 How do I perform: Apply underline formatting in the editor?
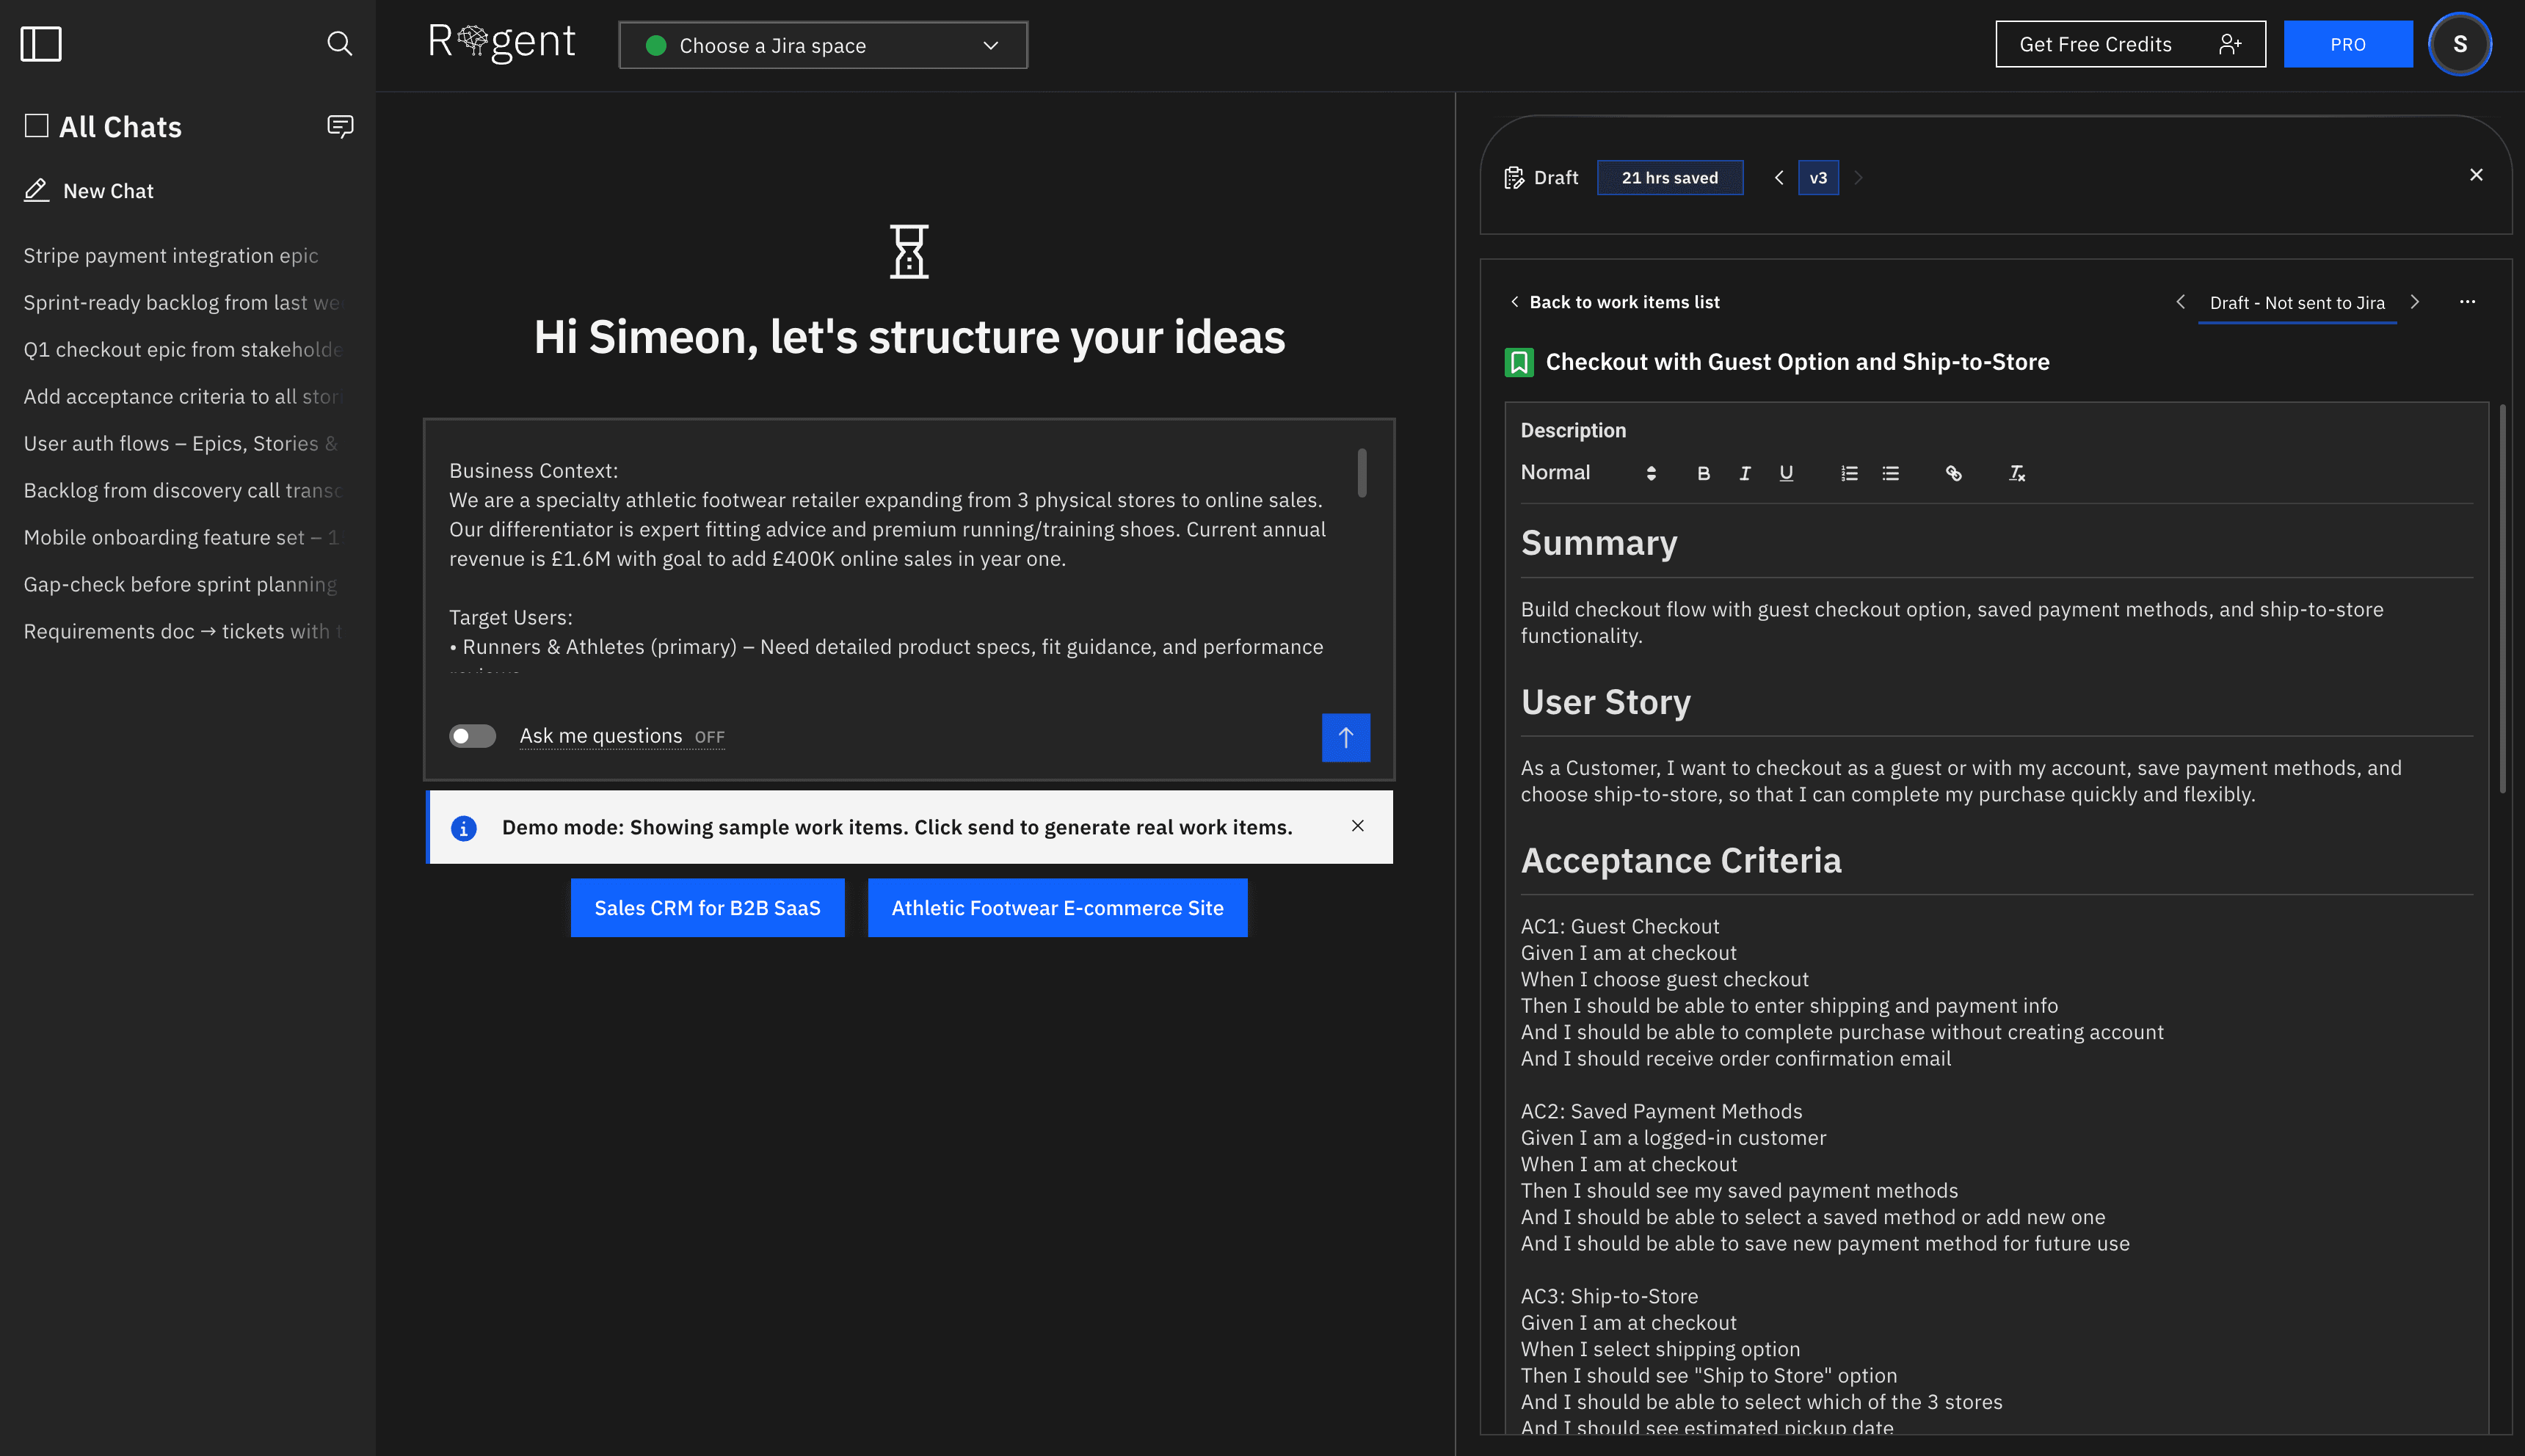1786,473
